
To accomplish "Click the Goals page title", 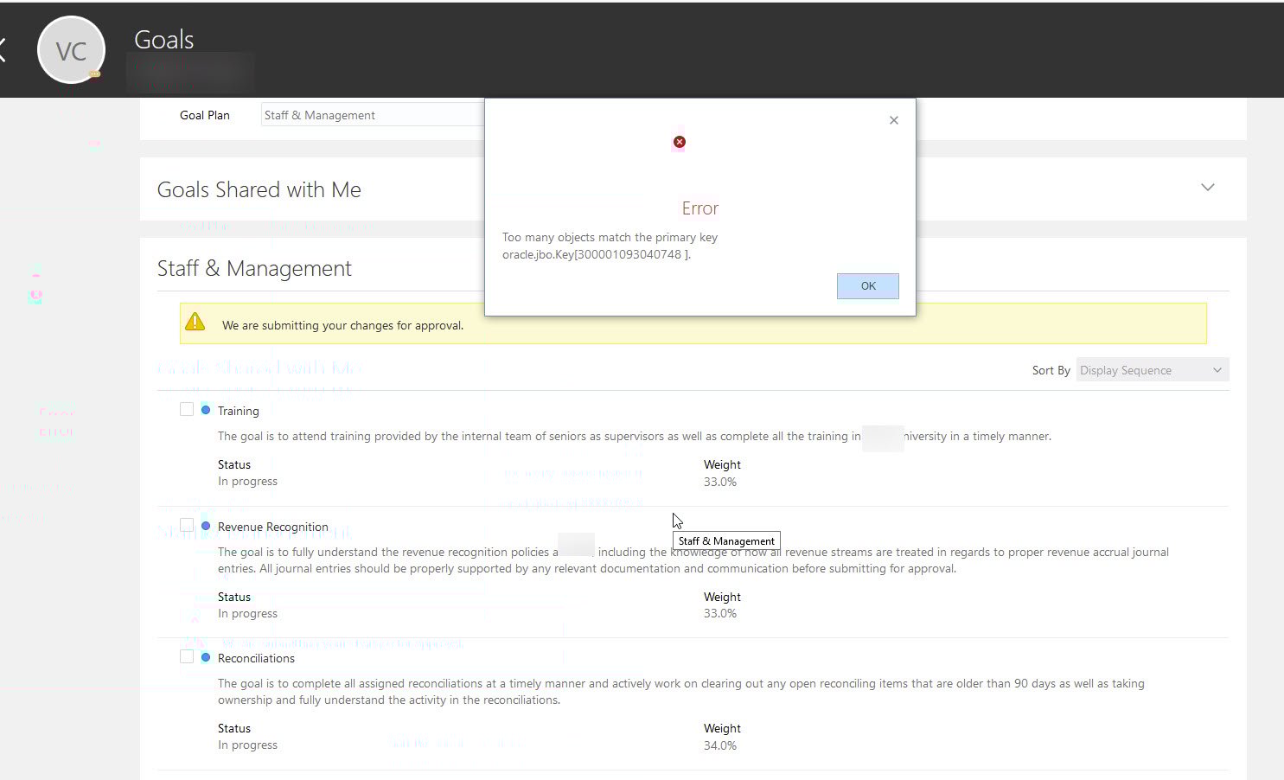I will (163, 39).
